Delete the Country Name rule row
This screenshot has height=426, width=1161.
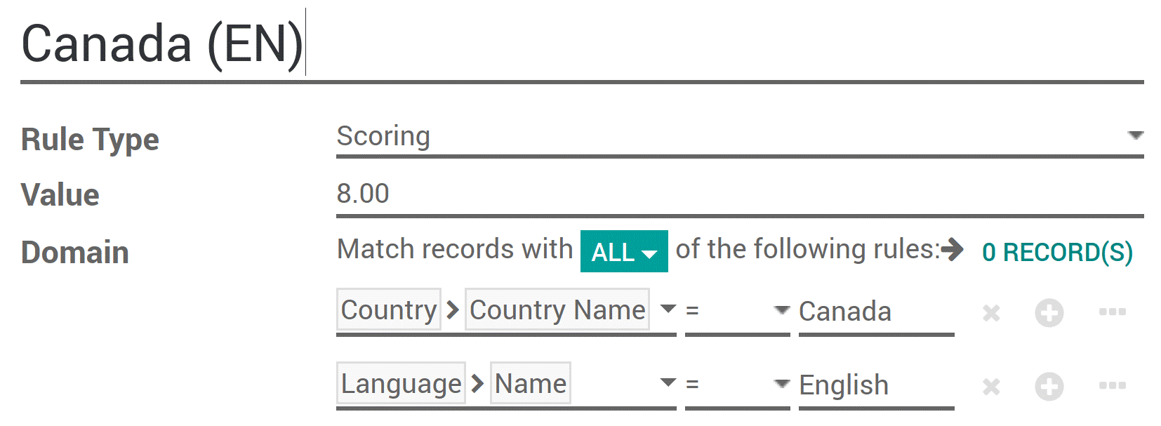pyautogui.click(x=991, y=312)
